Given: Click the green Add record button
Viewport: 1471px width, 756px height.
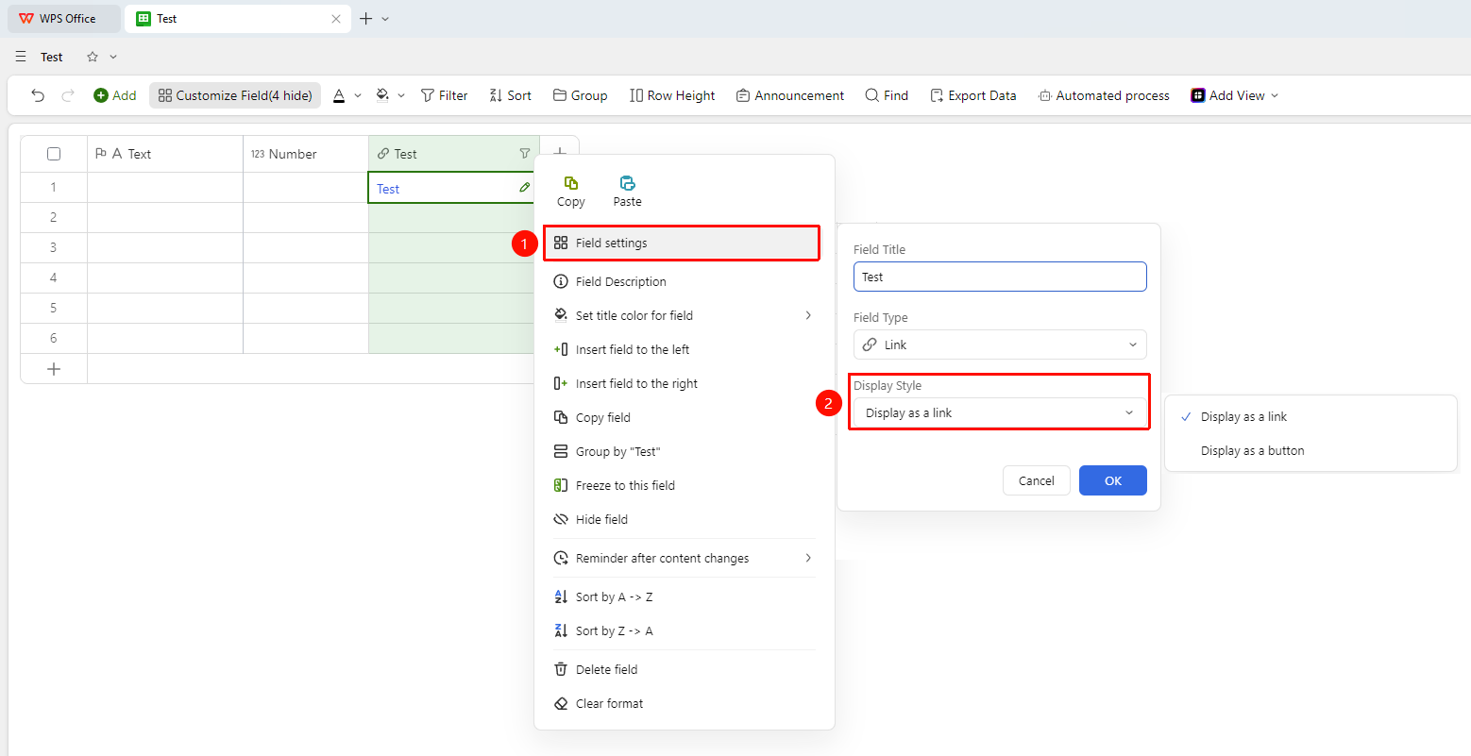Looking at the screenshot, I should tap(115, 95).
